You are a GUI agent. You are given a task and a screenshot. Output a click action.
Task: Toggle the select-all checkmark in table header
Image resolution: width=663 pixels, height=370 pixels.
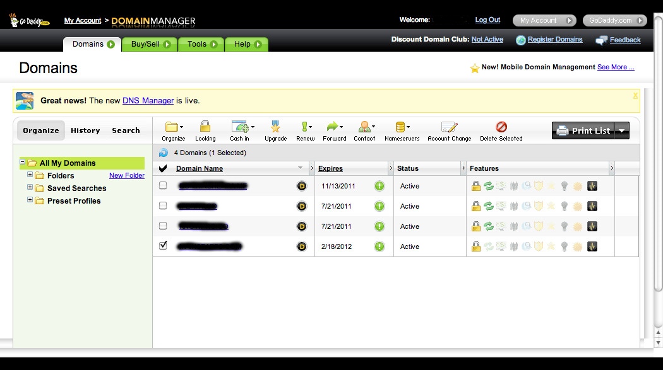click(163, 168)
